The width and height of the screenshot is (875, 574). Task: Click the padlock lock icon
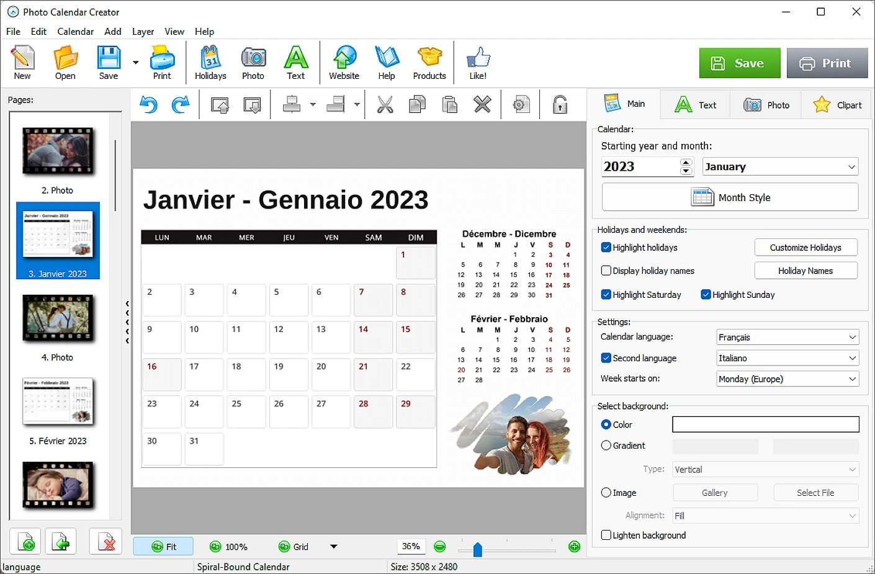tap(560, 105)
